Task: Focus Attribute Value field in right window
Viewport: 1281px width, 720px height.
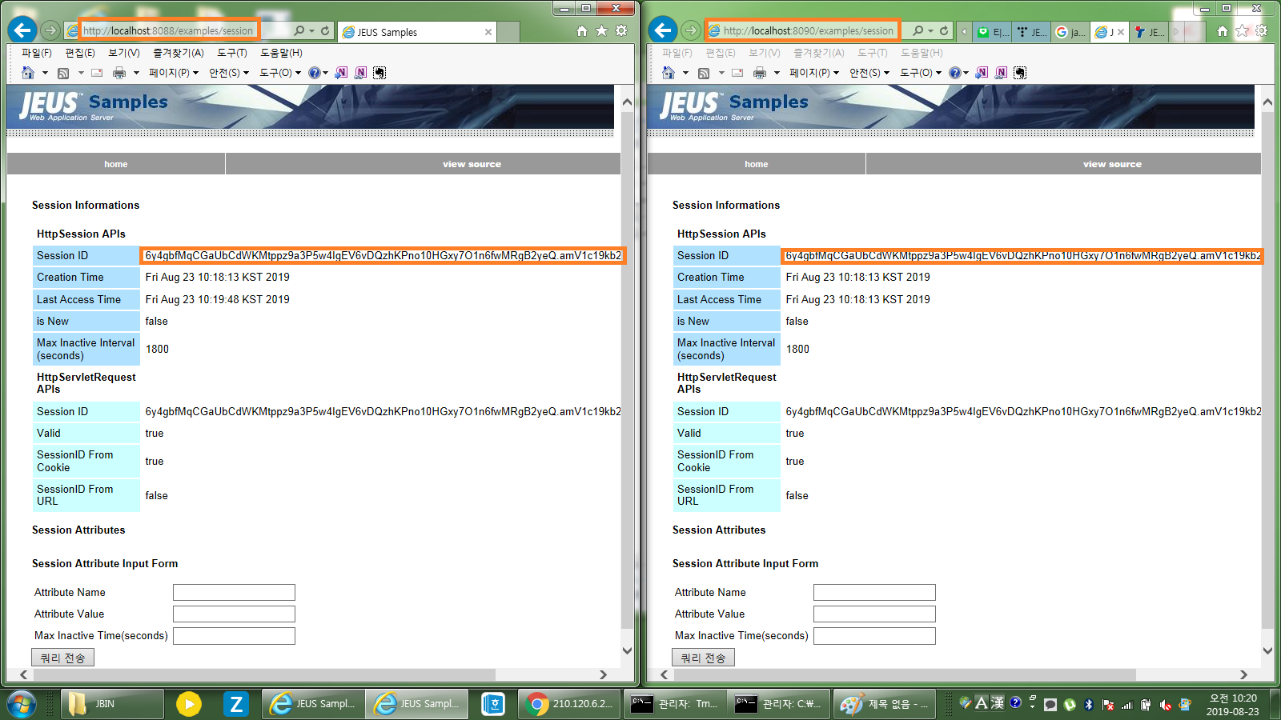Action: 874,614
